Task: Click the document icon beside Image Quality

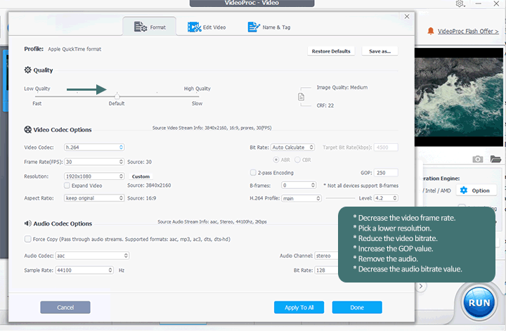Action: (x=301, y=97)
